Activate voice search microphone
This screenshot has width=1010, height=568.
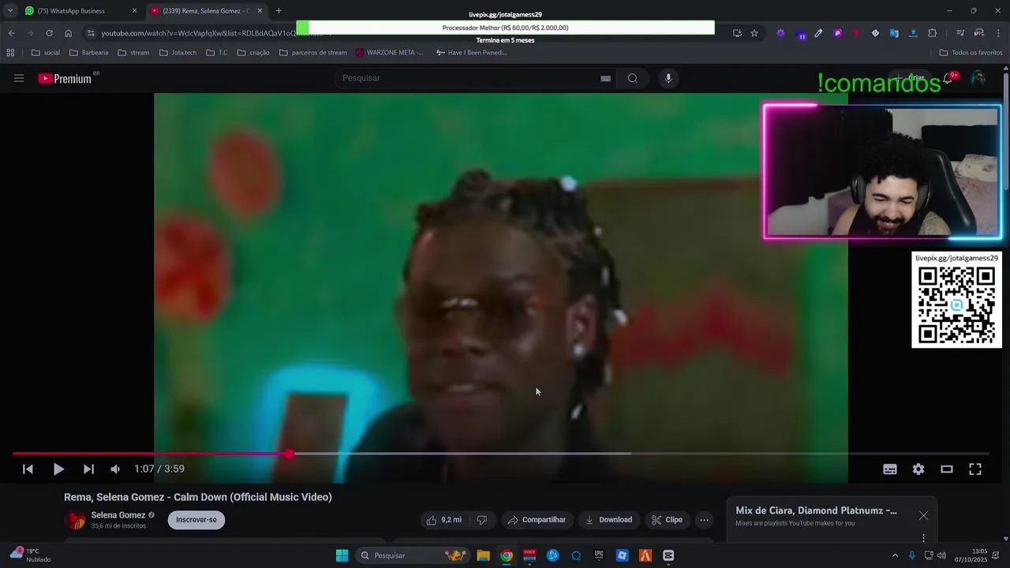(x=668, y=78)
